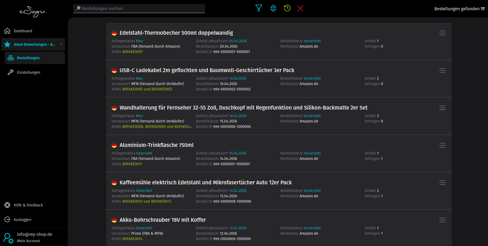
Task: Click the filter funnel icon
Action: 259,8
